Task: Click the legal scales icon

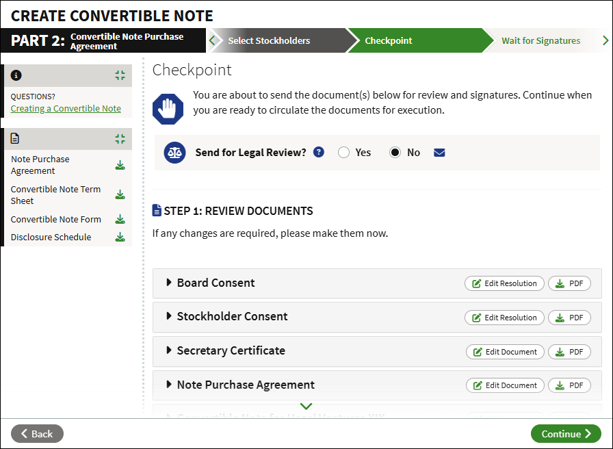Action: [174, 153]
